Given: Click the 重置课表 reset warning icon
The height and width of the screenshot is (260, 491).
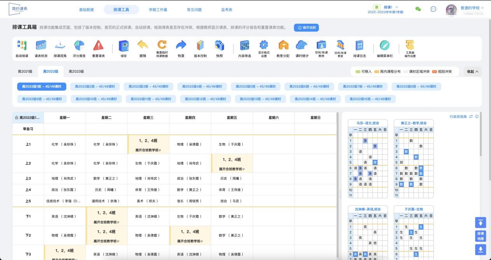Looking at the screenshot, I should coord(98,46).
